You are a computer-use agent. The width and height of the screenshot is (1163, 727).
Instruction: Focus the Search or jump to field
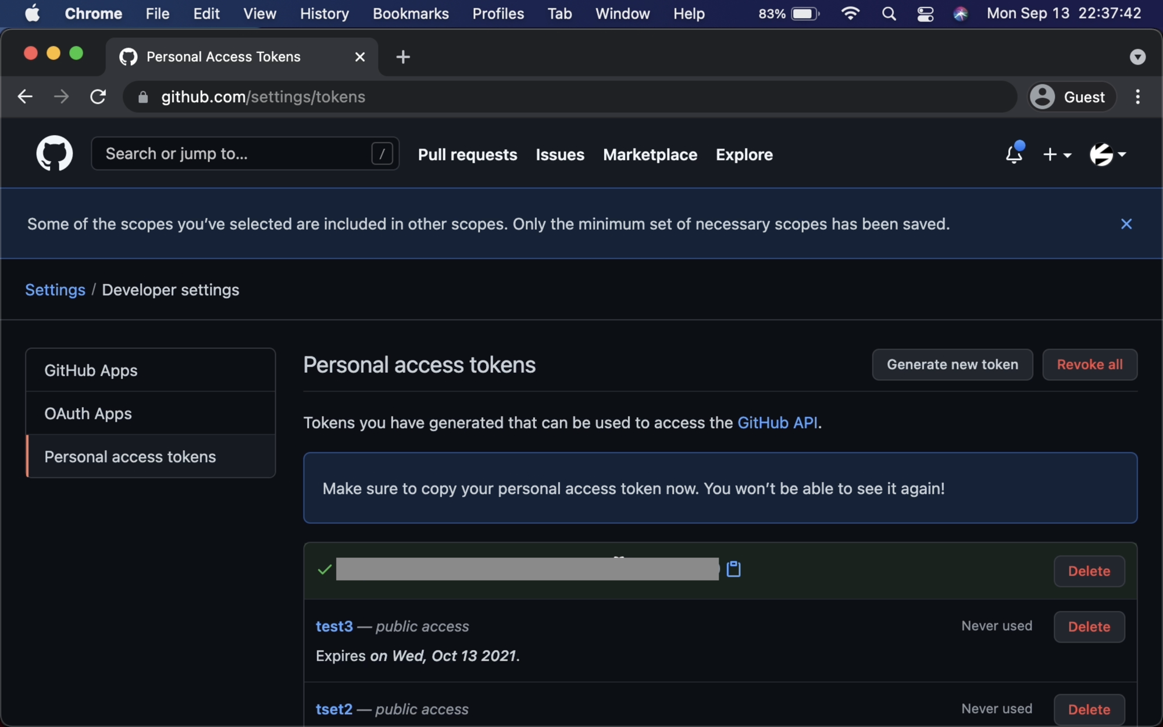[236, 154]
